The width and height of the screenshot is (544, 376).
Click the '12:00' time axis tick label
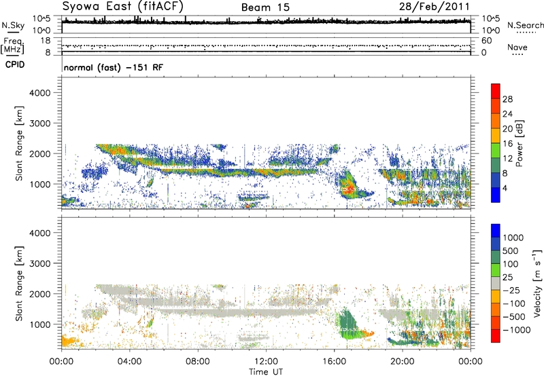coord(266,362)
